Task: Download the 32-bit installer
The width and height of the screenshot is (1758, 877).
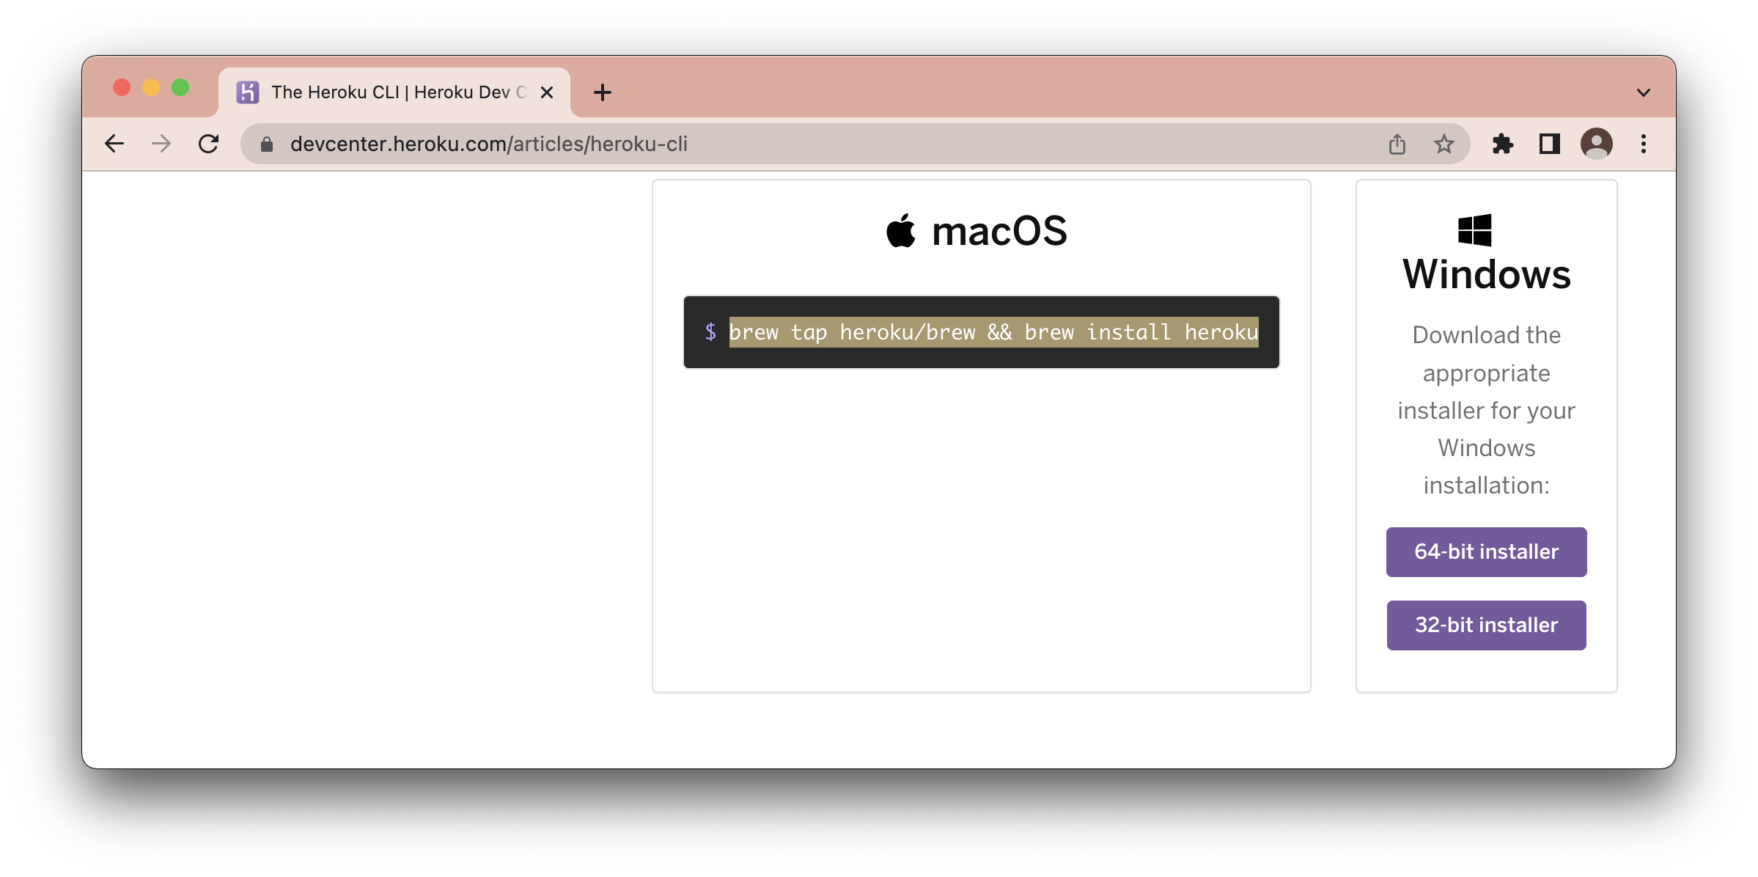Action: pyautogui.click(x=1486, y=625)
